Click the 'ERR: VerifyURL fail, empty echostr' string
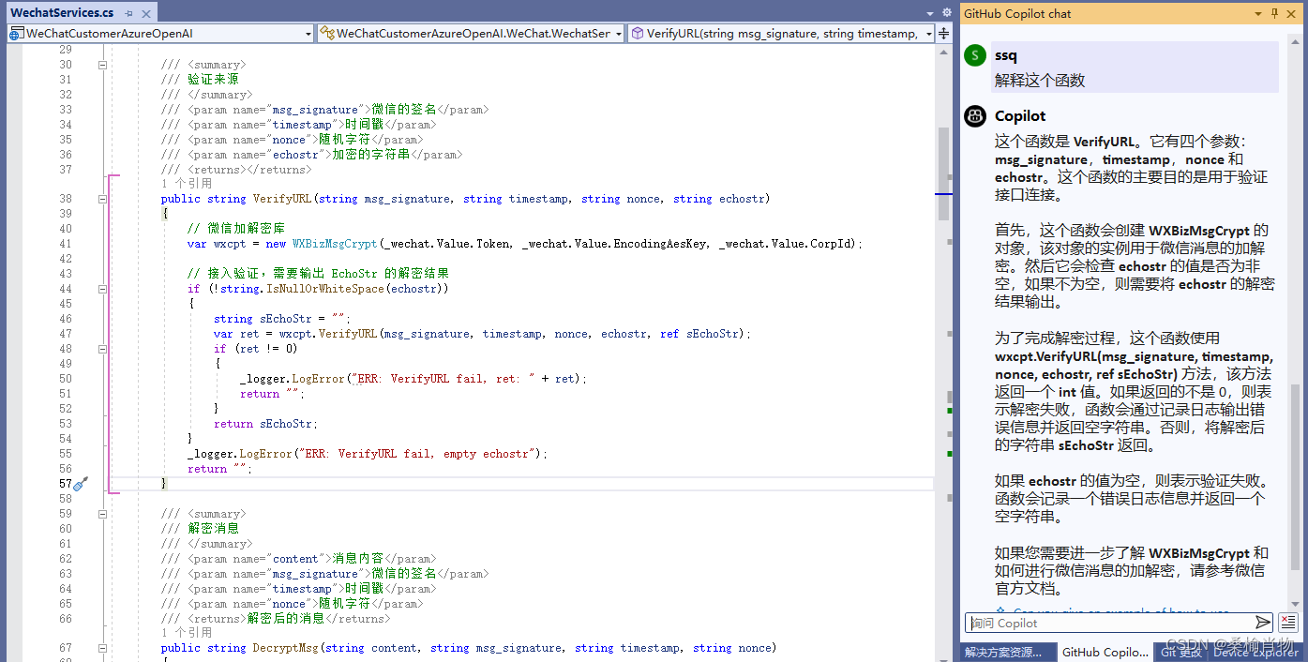Viewport: 1308px width, 662px height. (x=418, y=454)
